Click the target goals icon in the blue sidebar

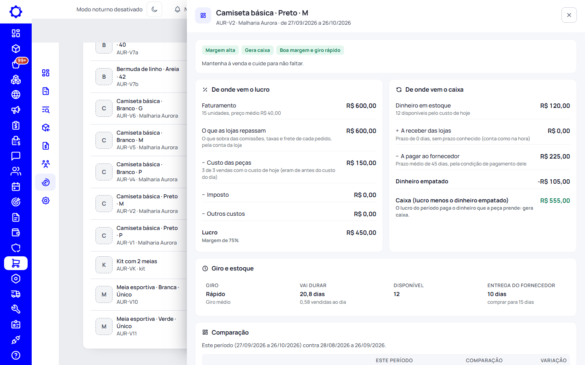click(16, 202)
